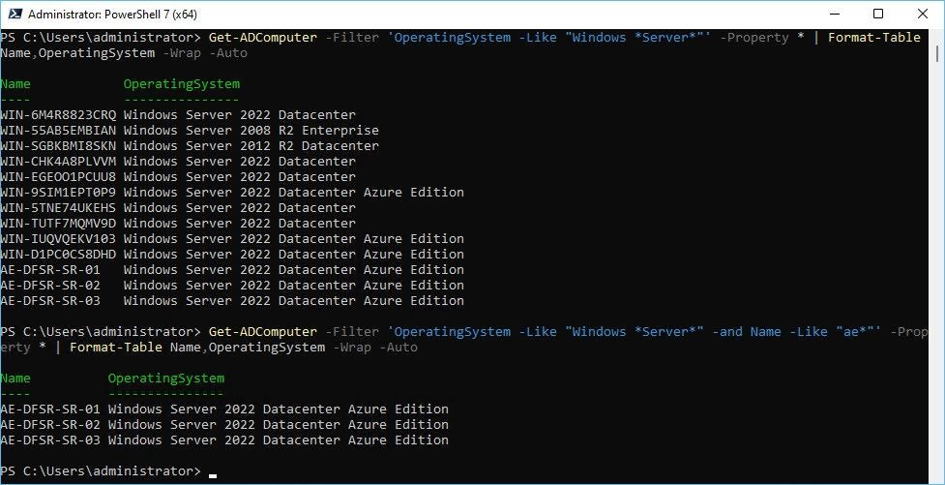
Task: Click the WIN-IUQVQEKV103 computer name
Action: pos(58,239)
